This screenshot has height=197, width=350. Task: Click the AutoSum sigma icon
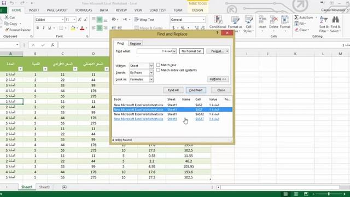(296, 17)
